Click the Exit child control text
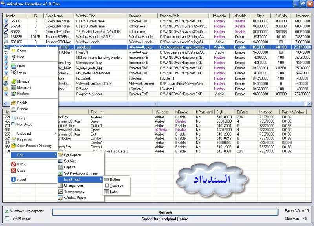314x226 pixels. [x=93, y=134]
